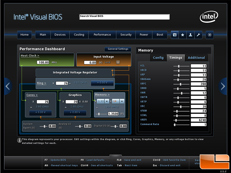The image size is (231, 173).
Task: Click the user profile icon
Action: (x=190, y=35)
